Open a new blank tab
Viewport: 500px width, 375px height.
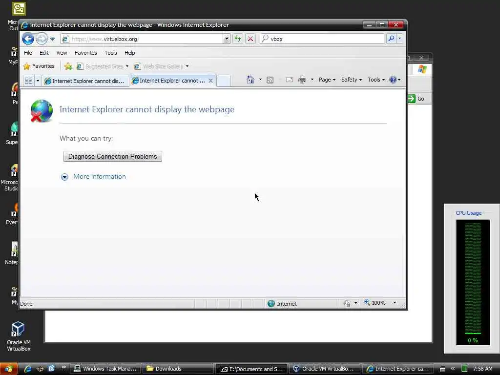[224, 81]
